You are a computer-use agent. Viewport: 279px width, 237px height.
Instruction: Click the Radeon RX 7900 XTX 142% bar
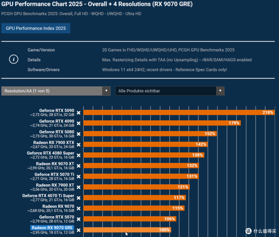(x=145, y=144)
